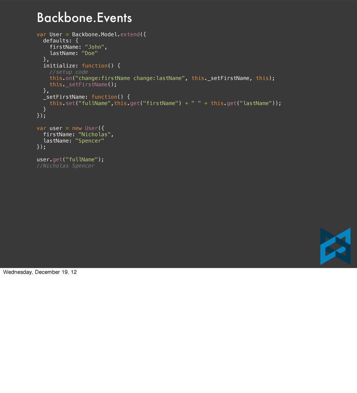Click the 'user.get("fullName");' line

[70, 159]
